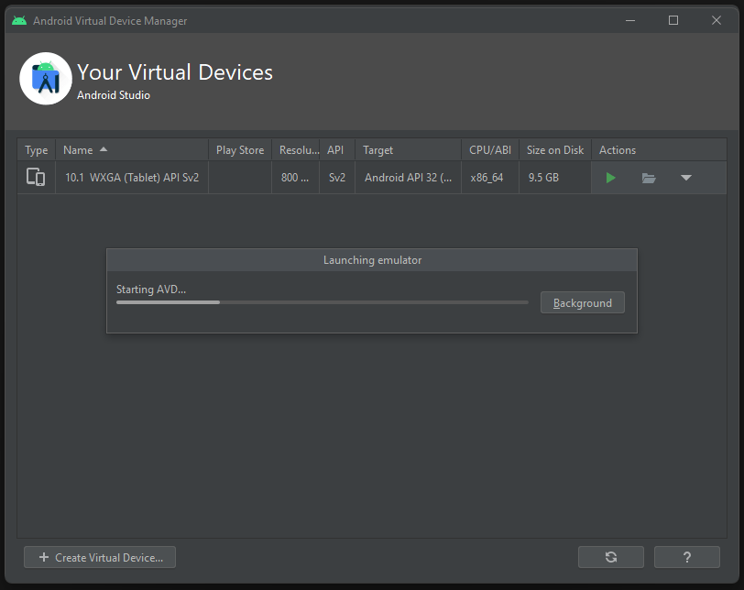Click the Android Studio logo
Image resolution: width=744 pixels, height=590 pixels.
tap(46, 79)
